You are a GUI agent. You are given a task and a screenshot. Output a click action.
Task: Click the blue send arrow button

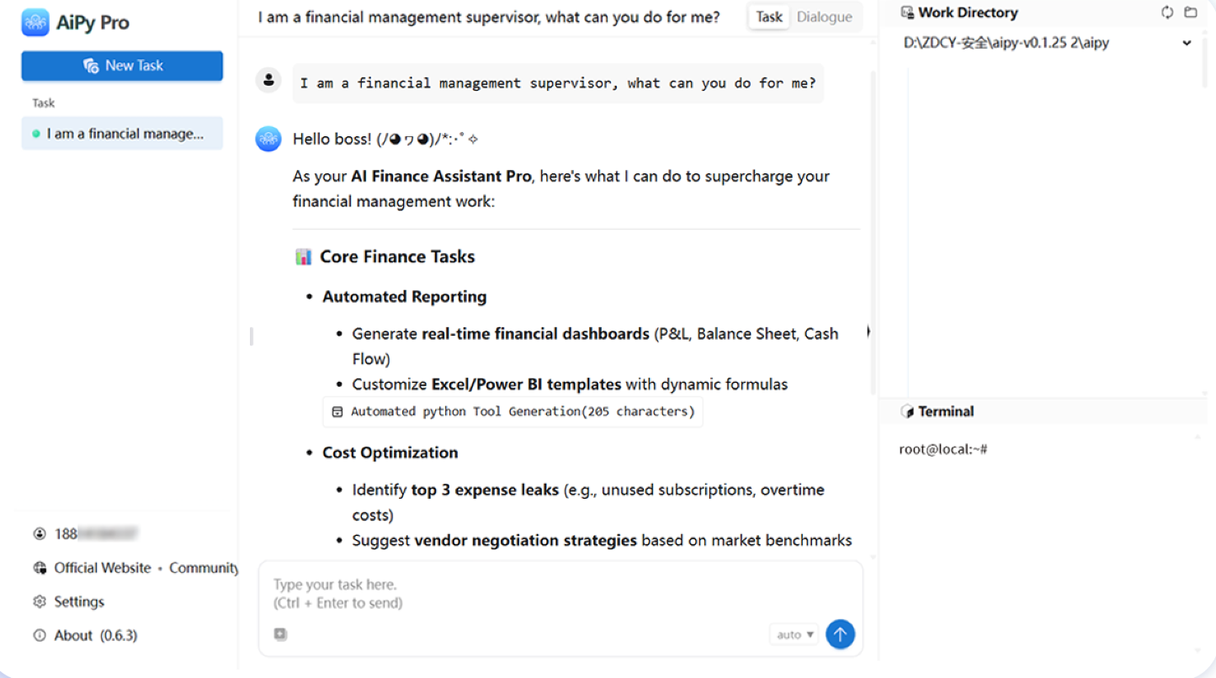click(x=840, y=634)
